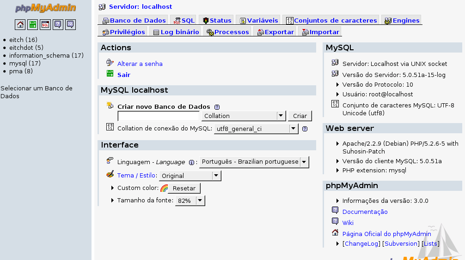Open the Processos tab

point(227,32)
